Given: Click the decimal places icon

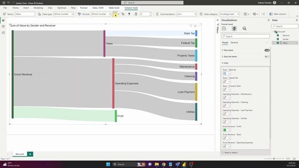Looking at the screenshot, I should click(x=136, y=14).
